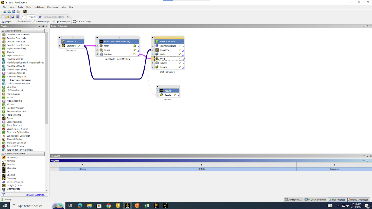The image size is (372, 209).
Task: Switch to the Project tab
Action: click(x=30, y=17)
